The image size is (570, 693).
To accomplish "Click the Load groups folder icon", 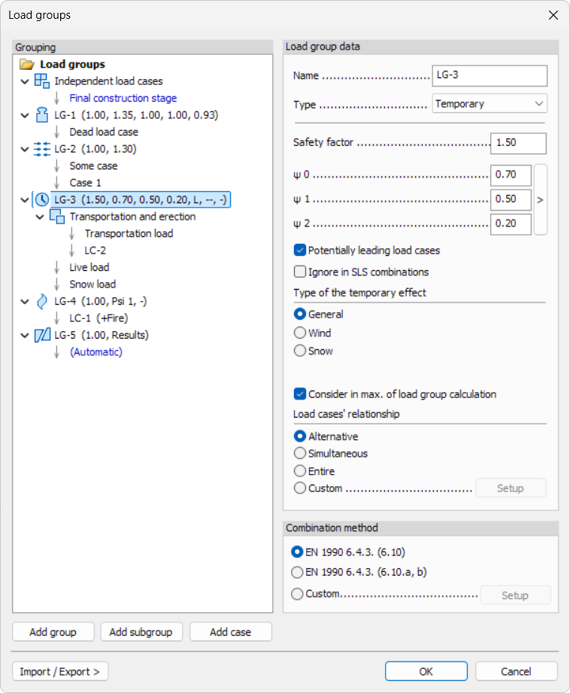I will point(27,65).
